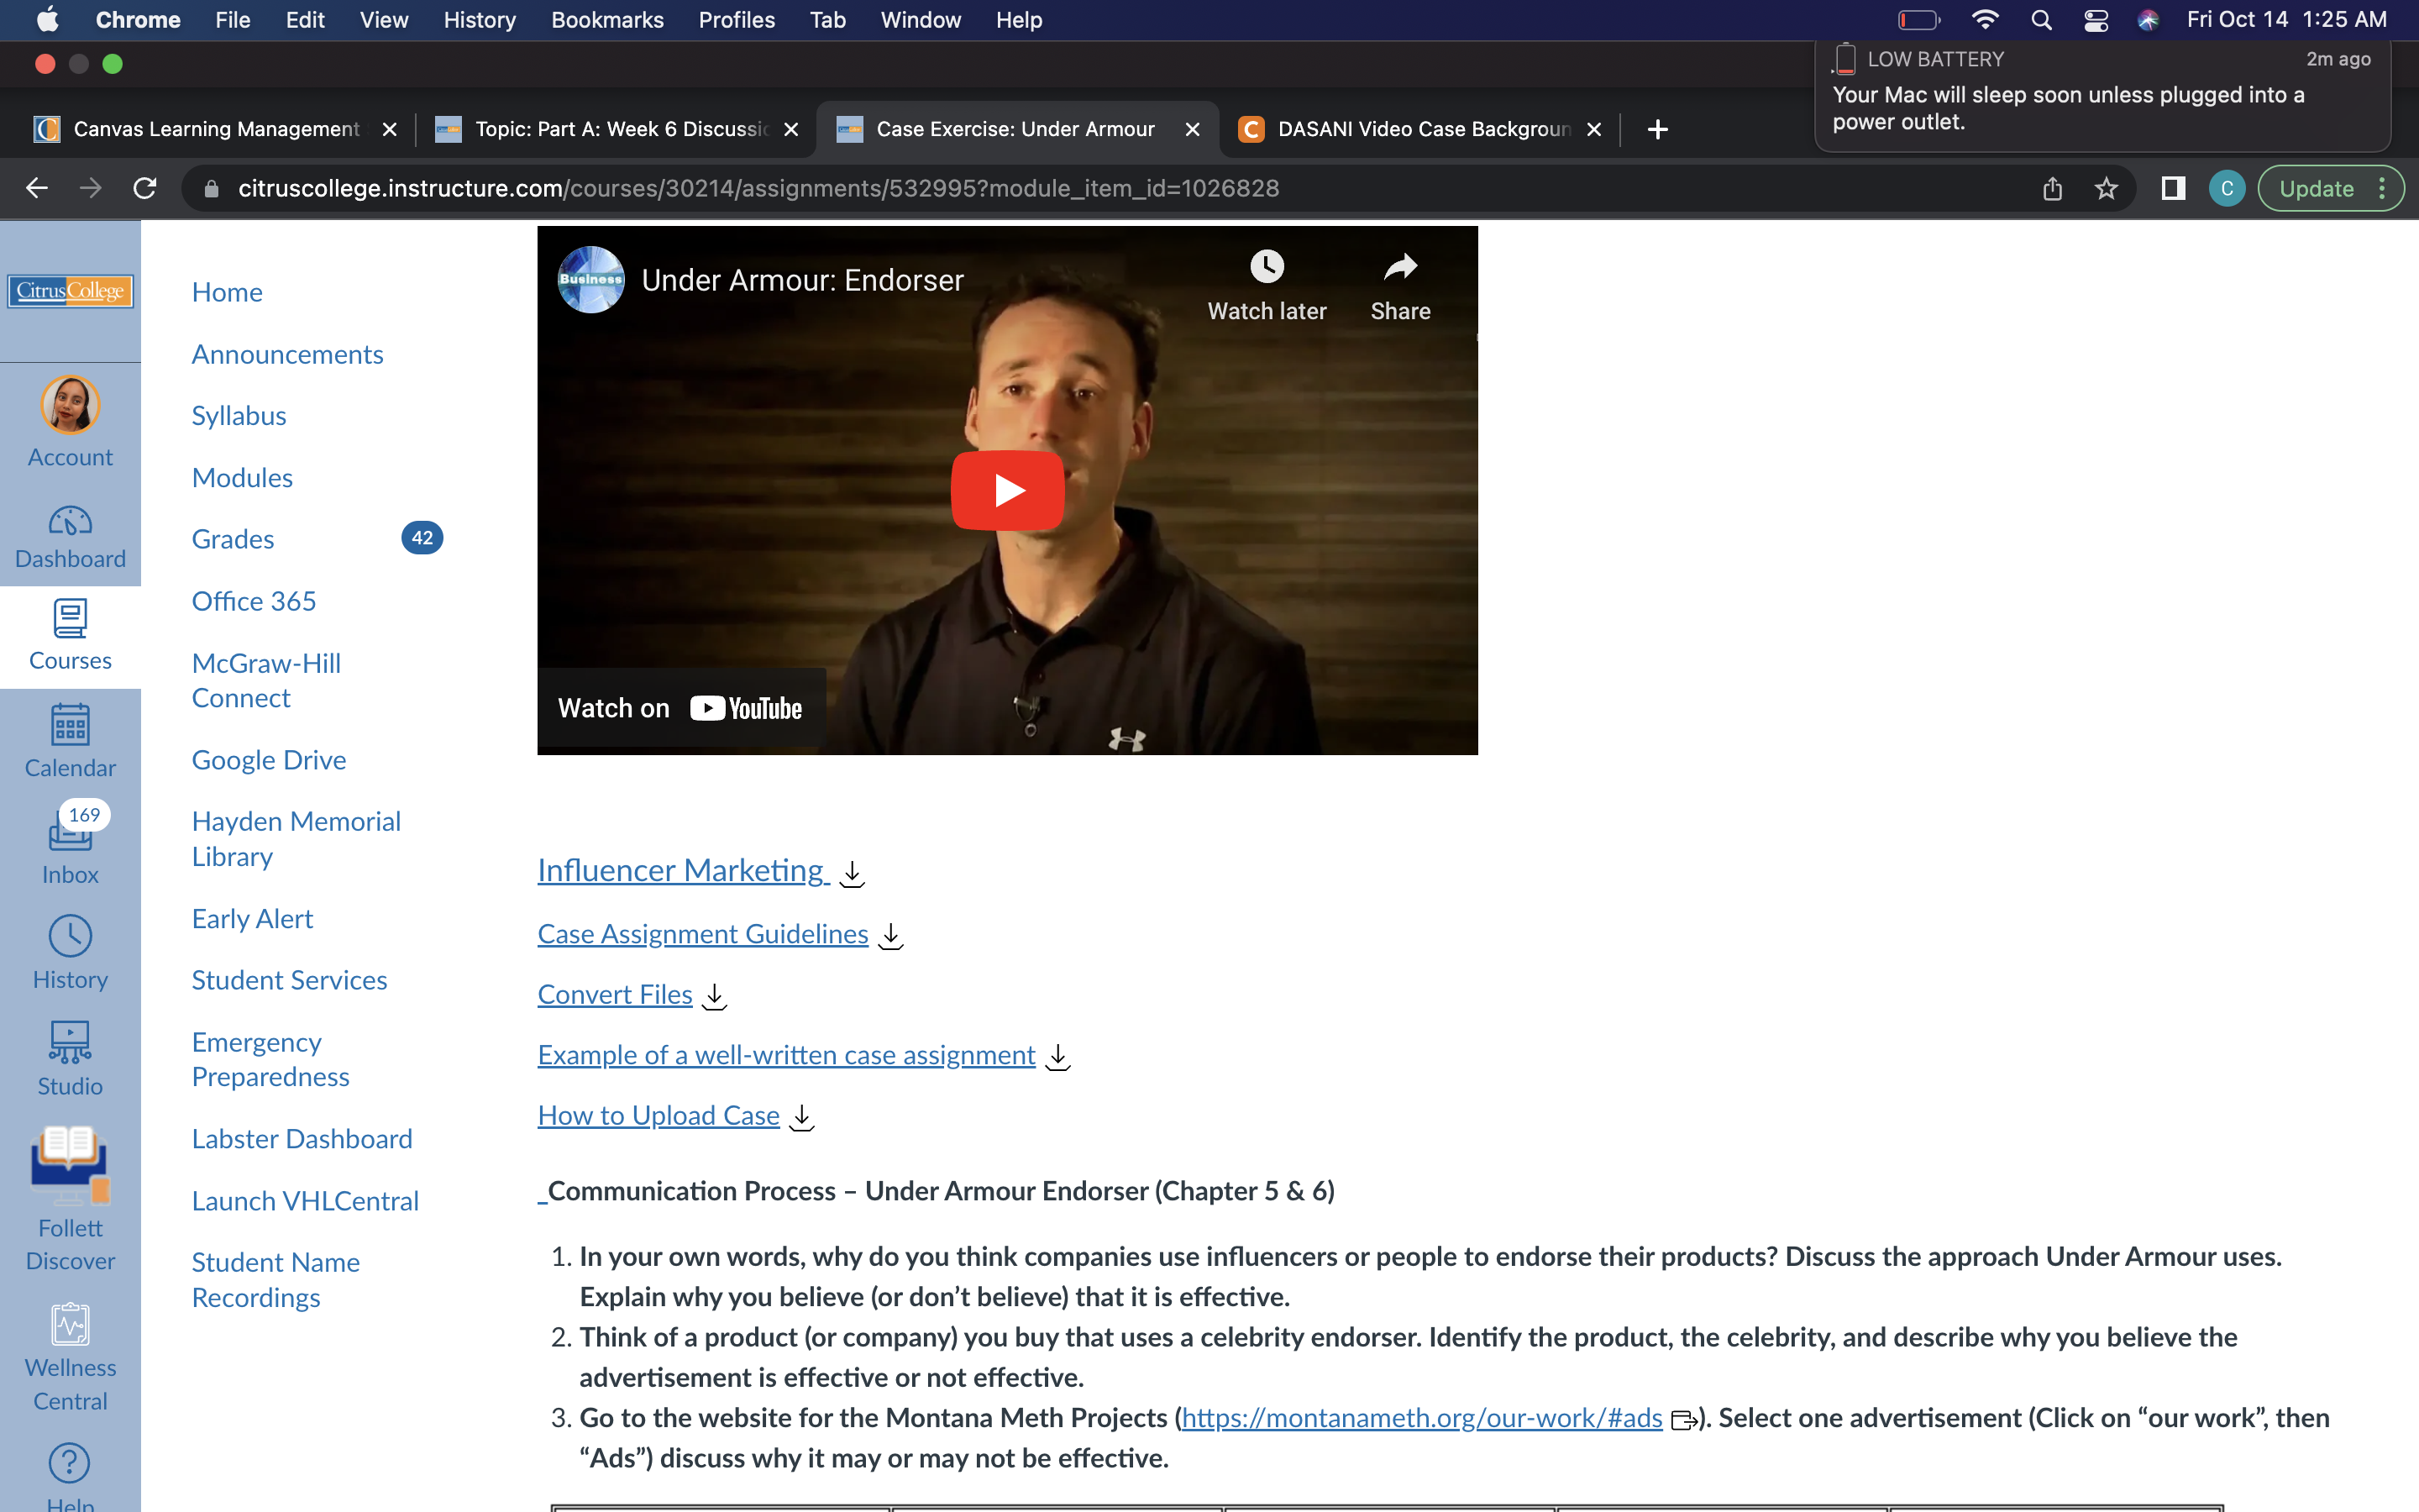Open the Account profile panel
Screen dimensions: 2419x1512
coord(70,420)
